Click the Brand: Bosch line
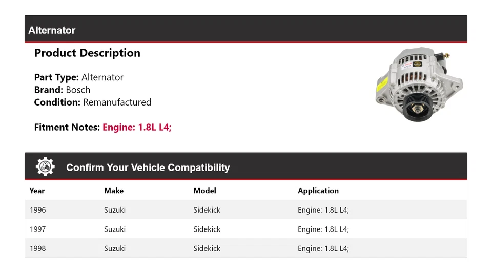The width and height of the screenshot is (492, 273). click(62, 90)
